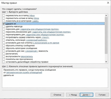Viewport: 111px width, 99px height.
Task: Check 'удалить навсегда' checkbox
Action: point(4,26)
